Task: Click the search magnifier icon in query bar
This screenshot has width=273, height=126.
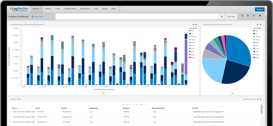Action: click(x=222, y=17)
